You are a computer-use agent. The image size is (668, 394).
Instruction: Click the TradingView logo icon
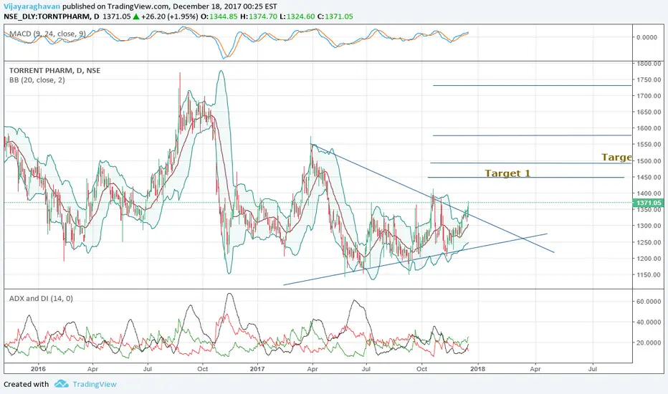click(x=62, y=384)
